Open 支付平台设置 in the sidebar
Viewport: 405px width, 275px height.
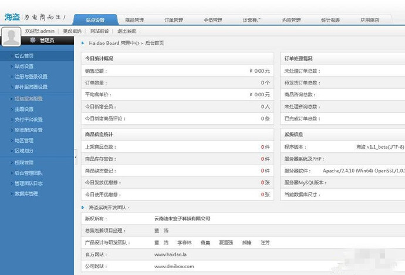(28, 119)
